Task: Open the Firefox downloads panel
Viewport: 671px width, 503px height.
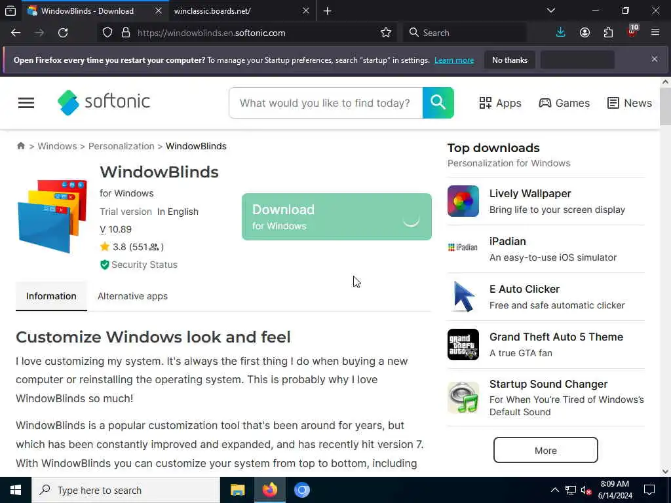Action: [561, 33]
